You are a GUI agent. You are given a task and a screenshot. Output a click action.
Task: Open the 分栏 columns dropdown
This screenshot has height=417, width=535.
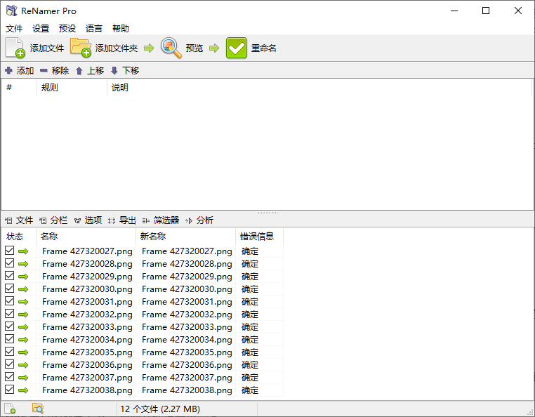[x=53, y=220]
